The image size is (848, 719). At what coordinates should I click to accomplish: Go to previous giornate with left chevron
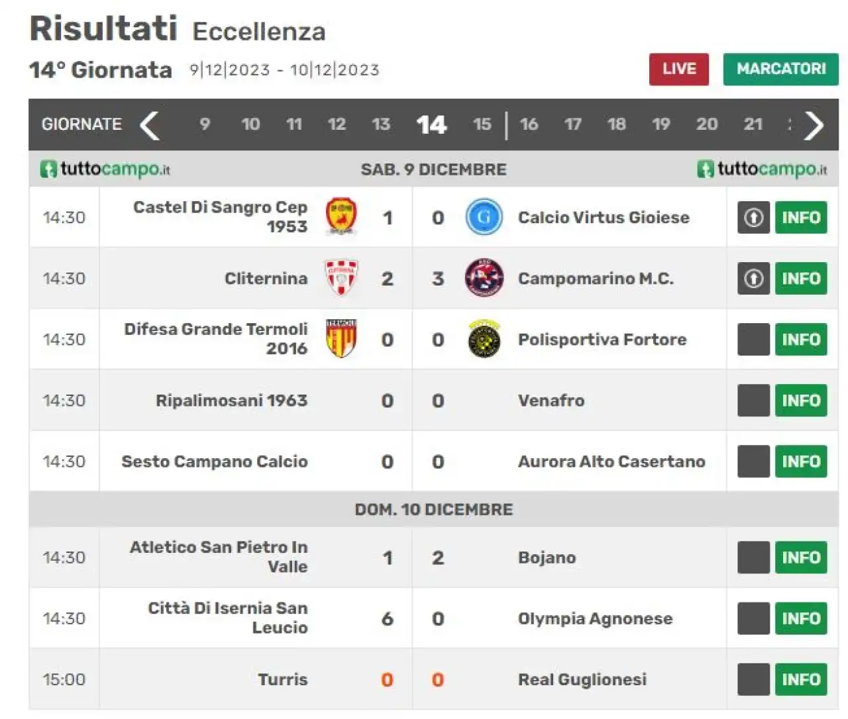pos(150,125)
